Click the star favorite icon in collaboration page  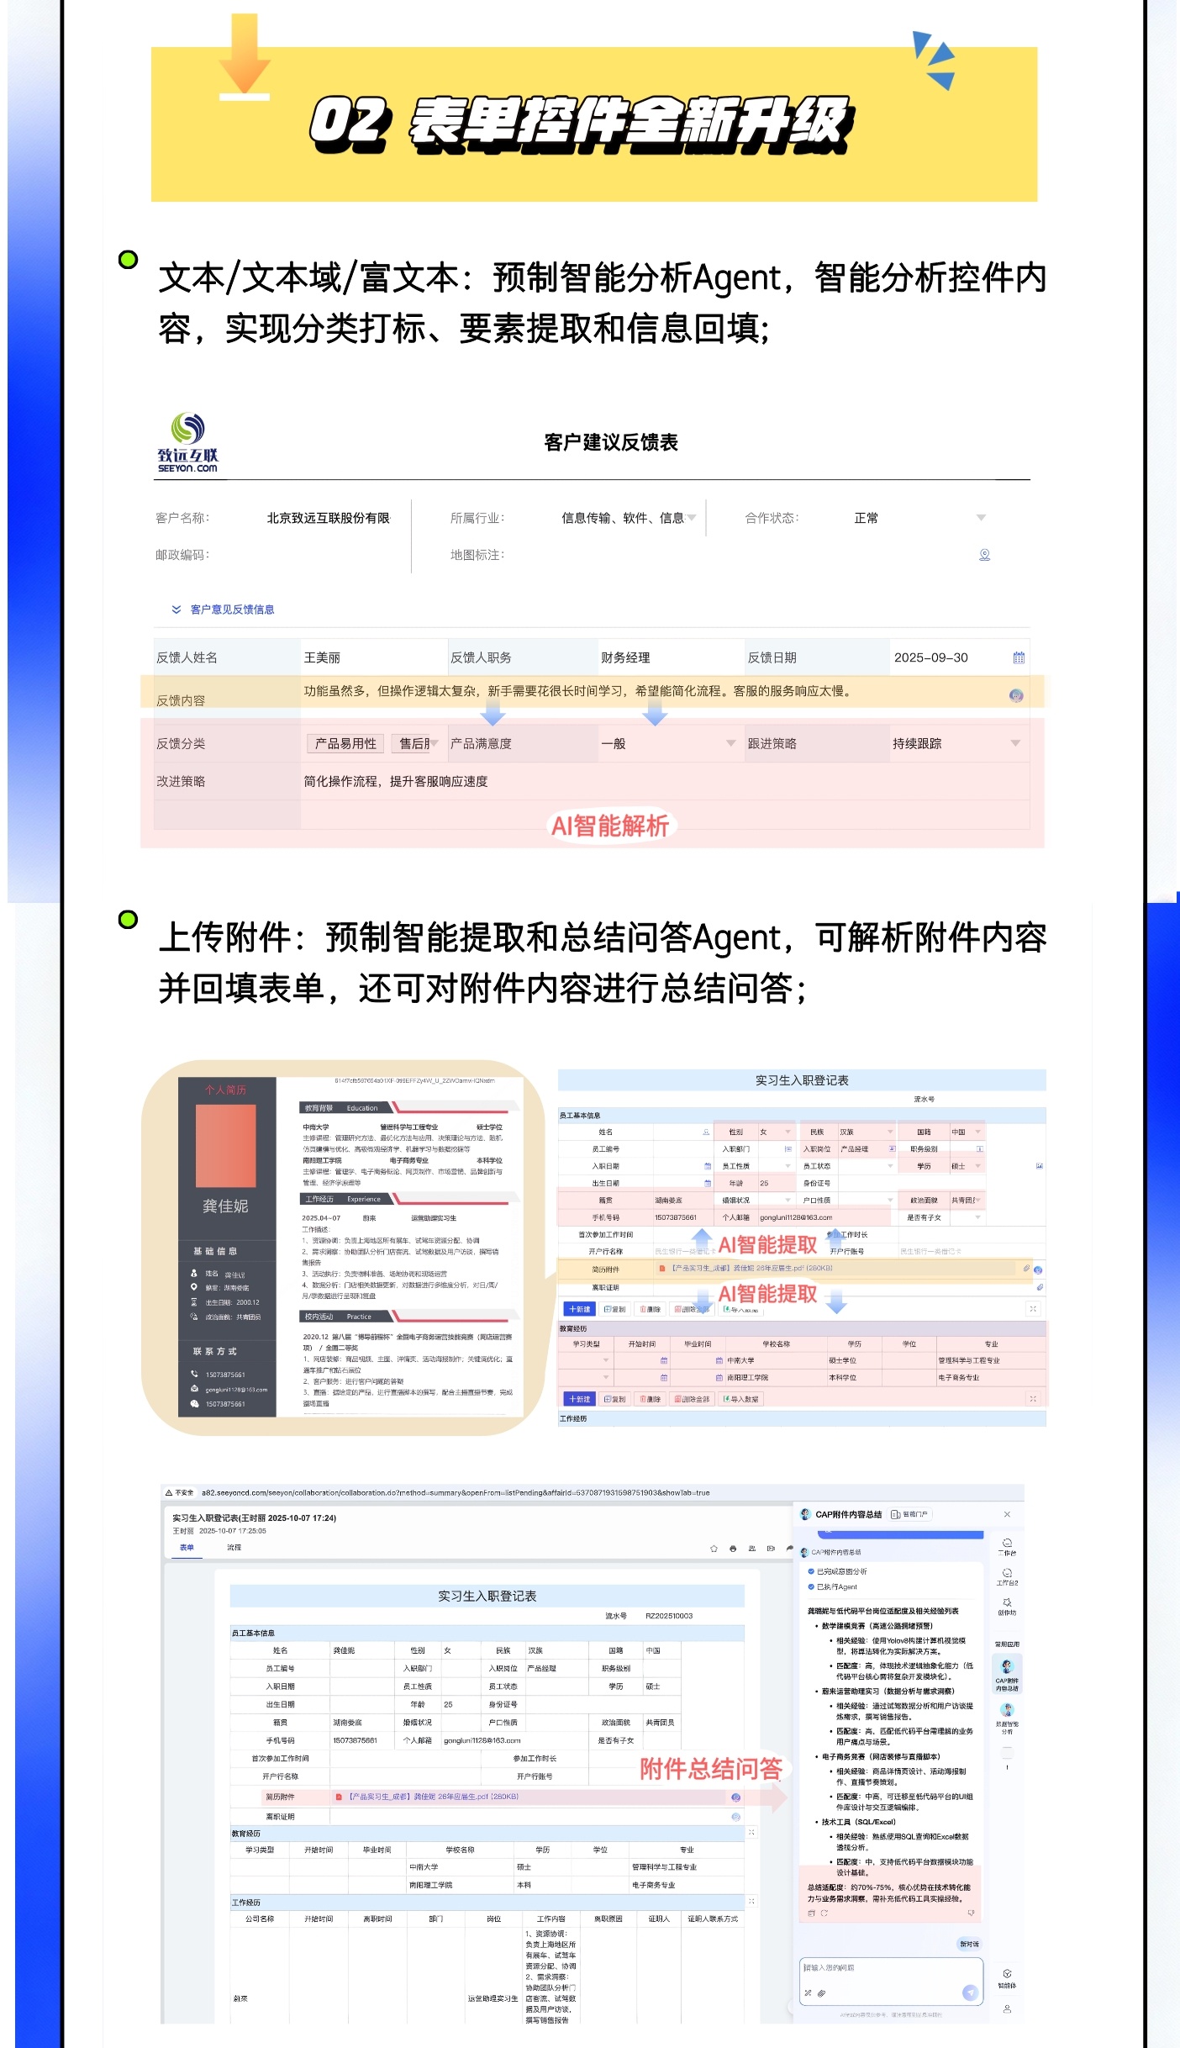714,1548
